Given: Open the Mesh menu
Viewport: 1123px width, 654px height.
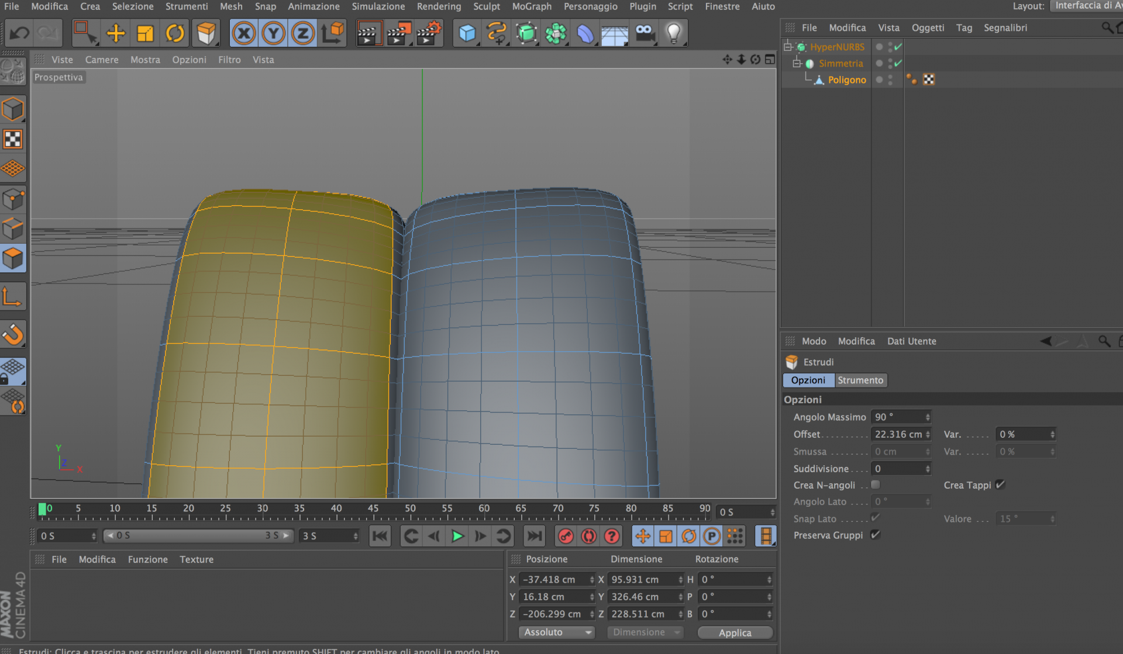Looking at the screenshot, I should tap(231, 6).
